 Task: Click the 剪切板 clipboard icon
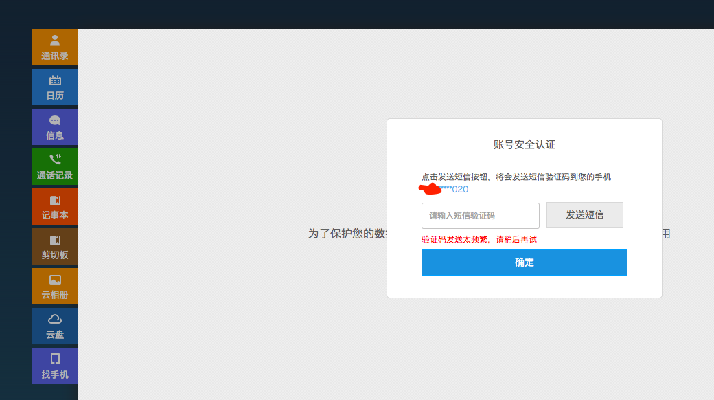coord(55,238)
